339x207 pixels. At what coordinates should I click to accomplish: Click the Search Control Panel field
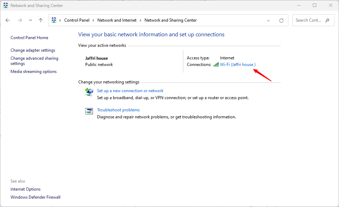309,20
